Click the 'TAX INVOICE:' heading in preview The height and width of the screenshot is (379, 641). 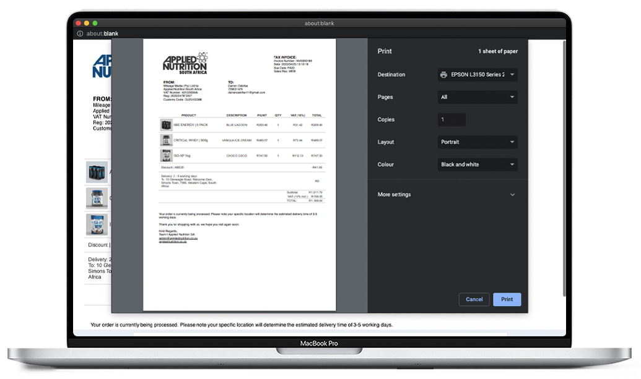click(285, 57)
